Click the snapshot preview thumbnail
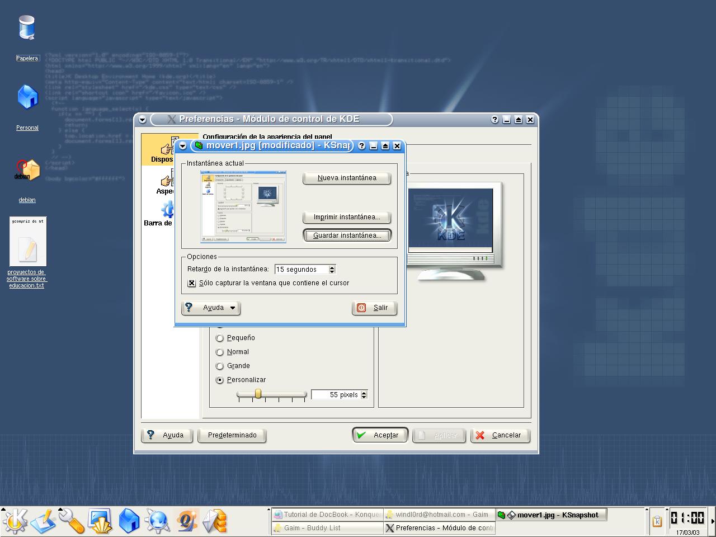 [243, 206]
